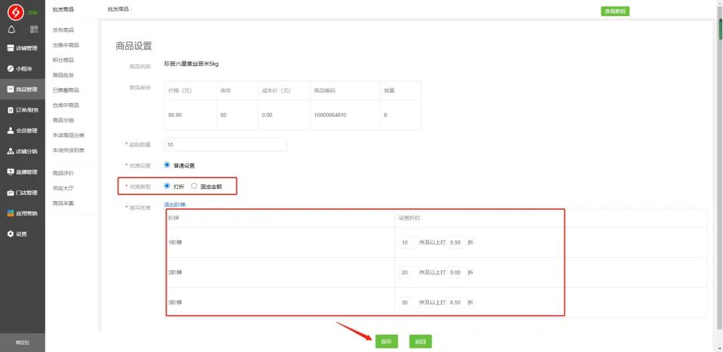
Task: Select the 普通设置 radio option
Action: 167,165
